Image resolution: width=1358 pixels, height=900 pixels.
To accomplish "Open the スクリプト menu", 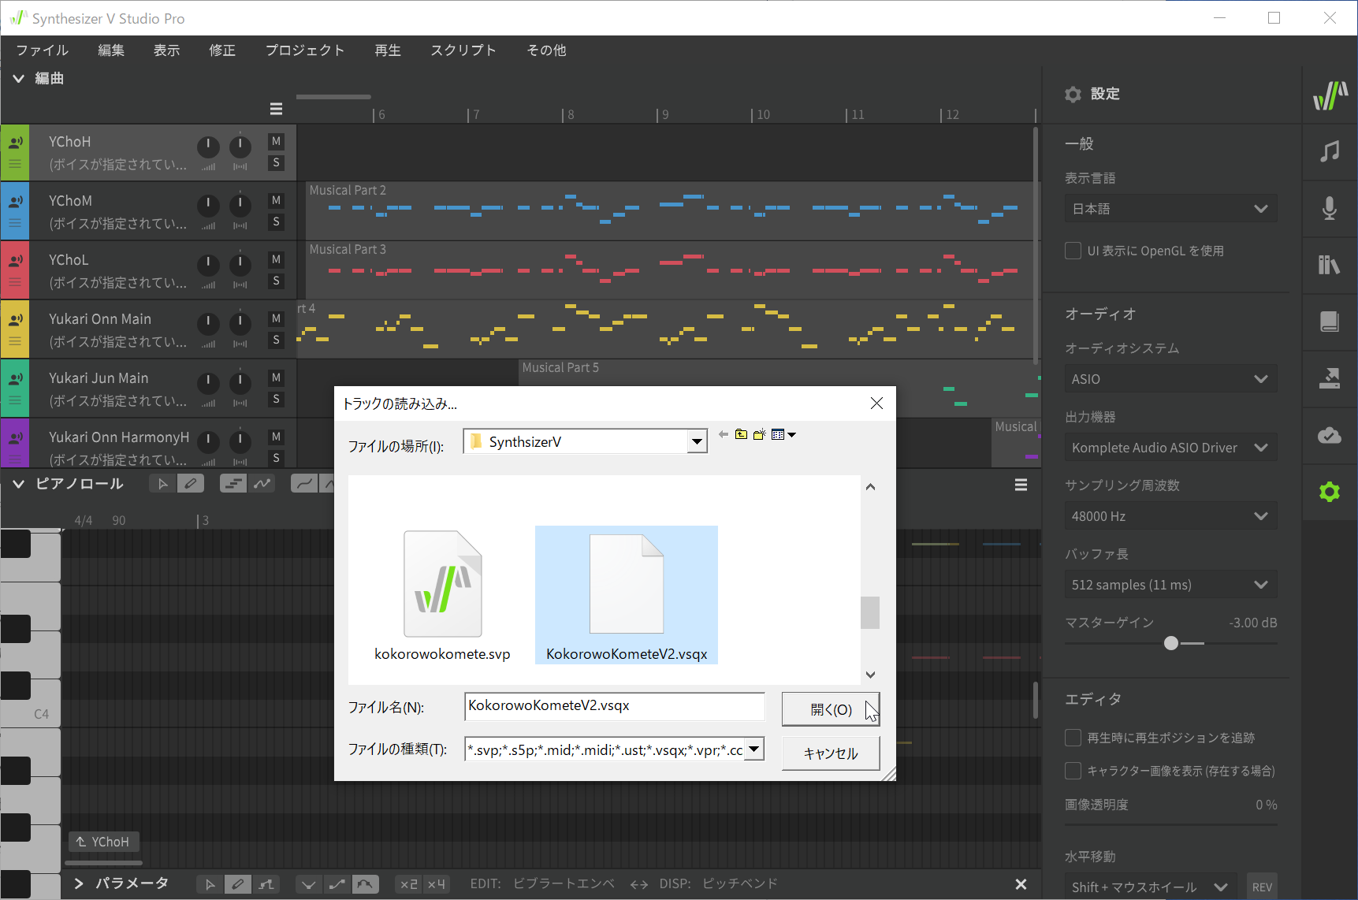I will [463, 50].
